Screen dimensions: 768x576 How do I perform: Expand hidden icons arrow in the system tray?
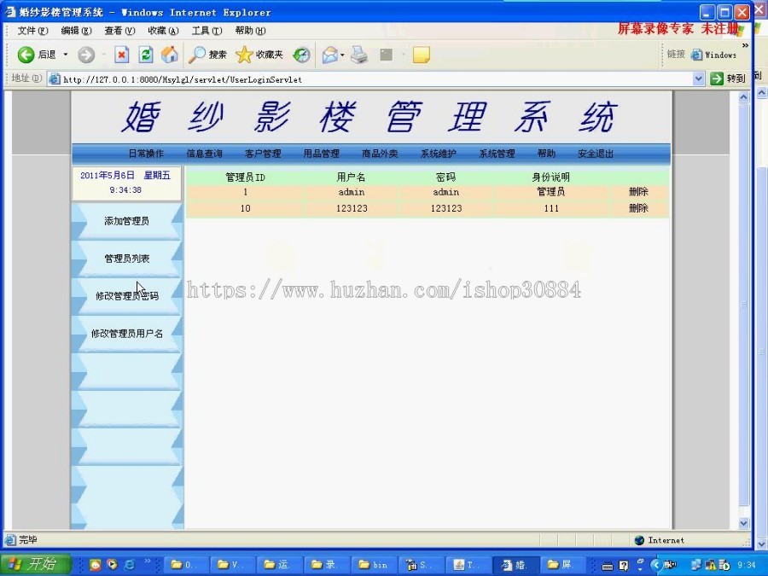[655, 564]
